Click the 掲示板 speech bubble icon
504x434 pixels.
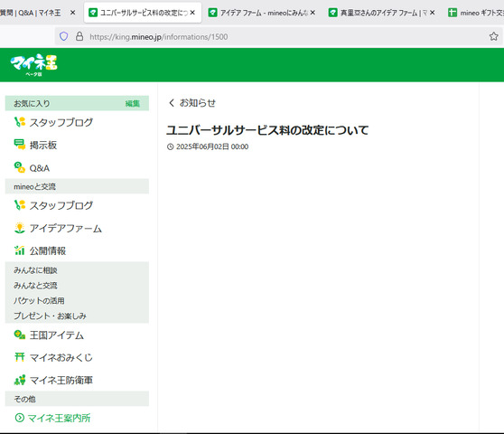pos(20,145)
